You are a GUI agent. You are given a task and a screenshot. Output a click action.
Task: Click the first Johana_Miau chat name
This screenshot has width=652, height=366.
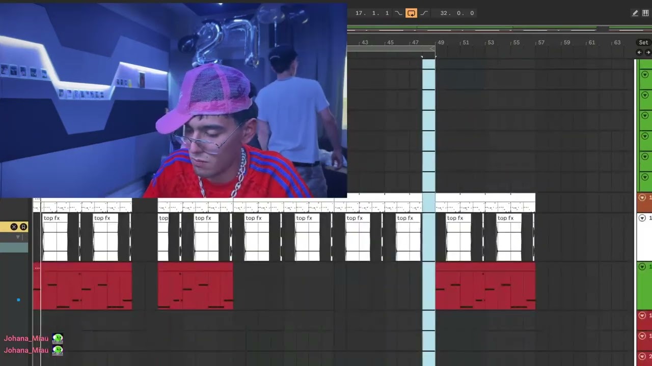(x=26, y=339)
